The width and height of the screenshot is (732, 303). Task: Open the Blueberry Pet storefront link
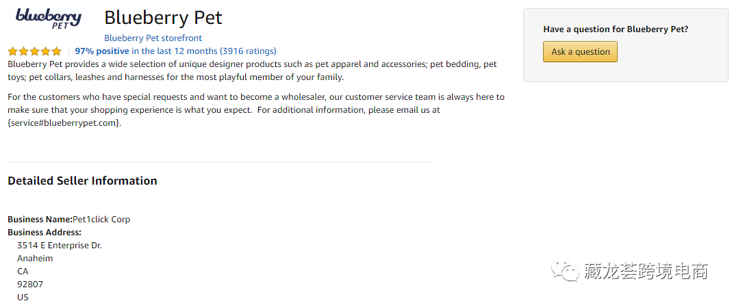tap(153, 38)
